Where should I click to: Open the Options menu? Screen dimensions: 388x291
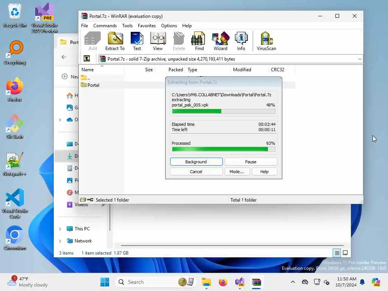pyautogui.click(x=169, y=26)
